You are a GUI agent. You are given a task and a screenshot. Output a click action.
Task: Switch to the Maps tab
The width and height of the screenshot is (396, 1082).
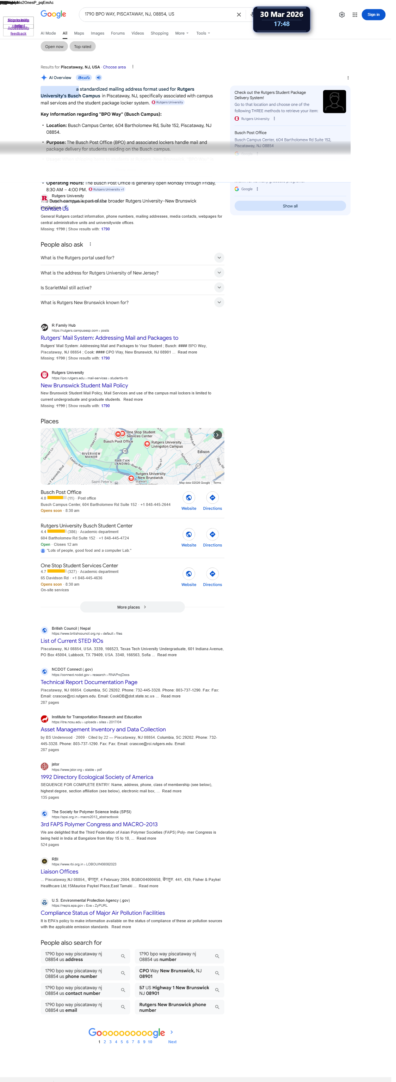tap(80, 34)
